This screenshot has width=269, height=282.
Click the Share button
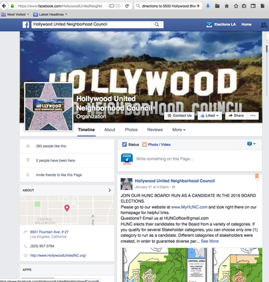pos(236,116)
